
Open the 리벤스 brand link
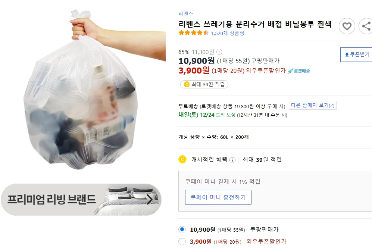click(x=185, y=14)
